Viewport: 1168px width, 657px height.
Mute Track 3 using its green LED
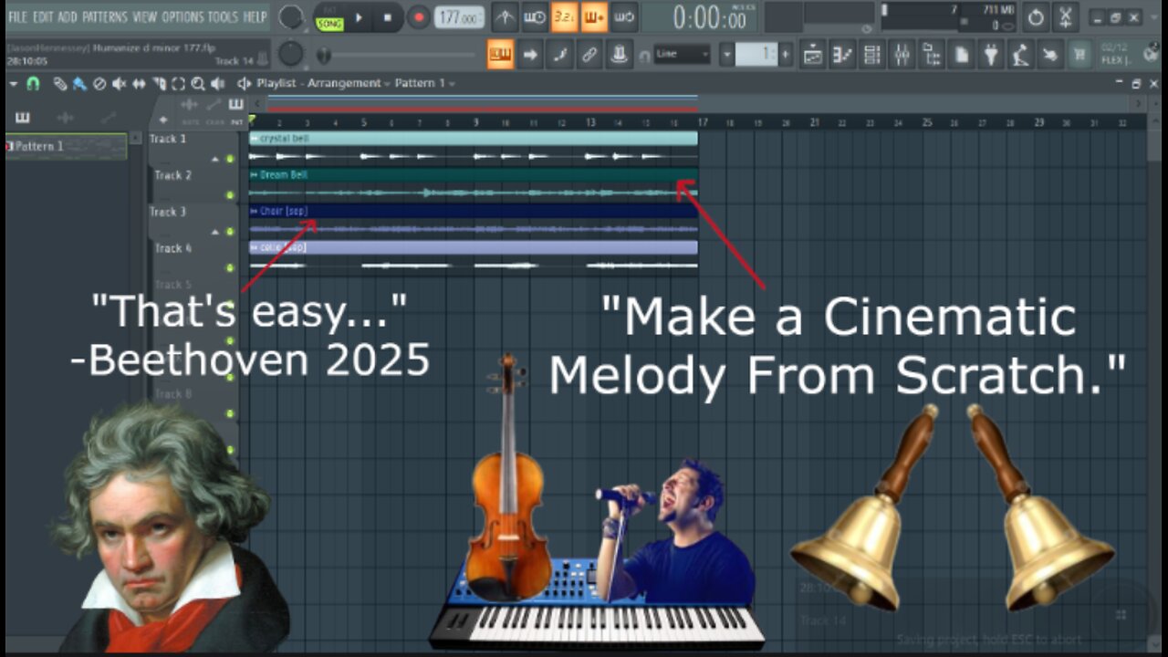tap(230, 232)
